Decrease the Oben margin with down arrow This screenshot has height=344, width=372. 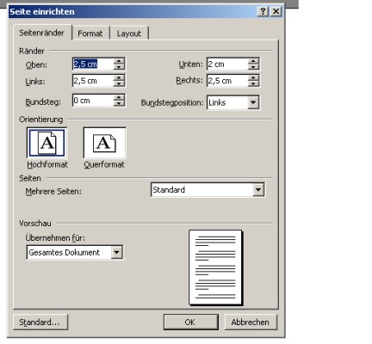119,67
